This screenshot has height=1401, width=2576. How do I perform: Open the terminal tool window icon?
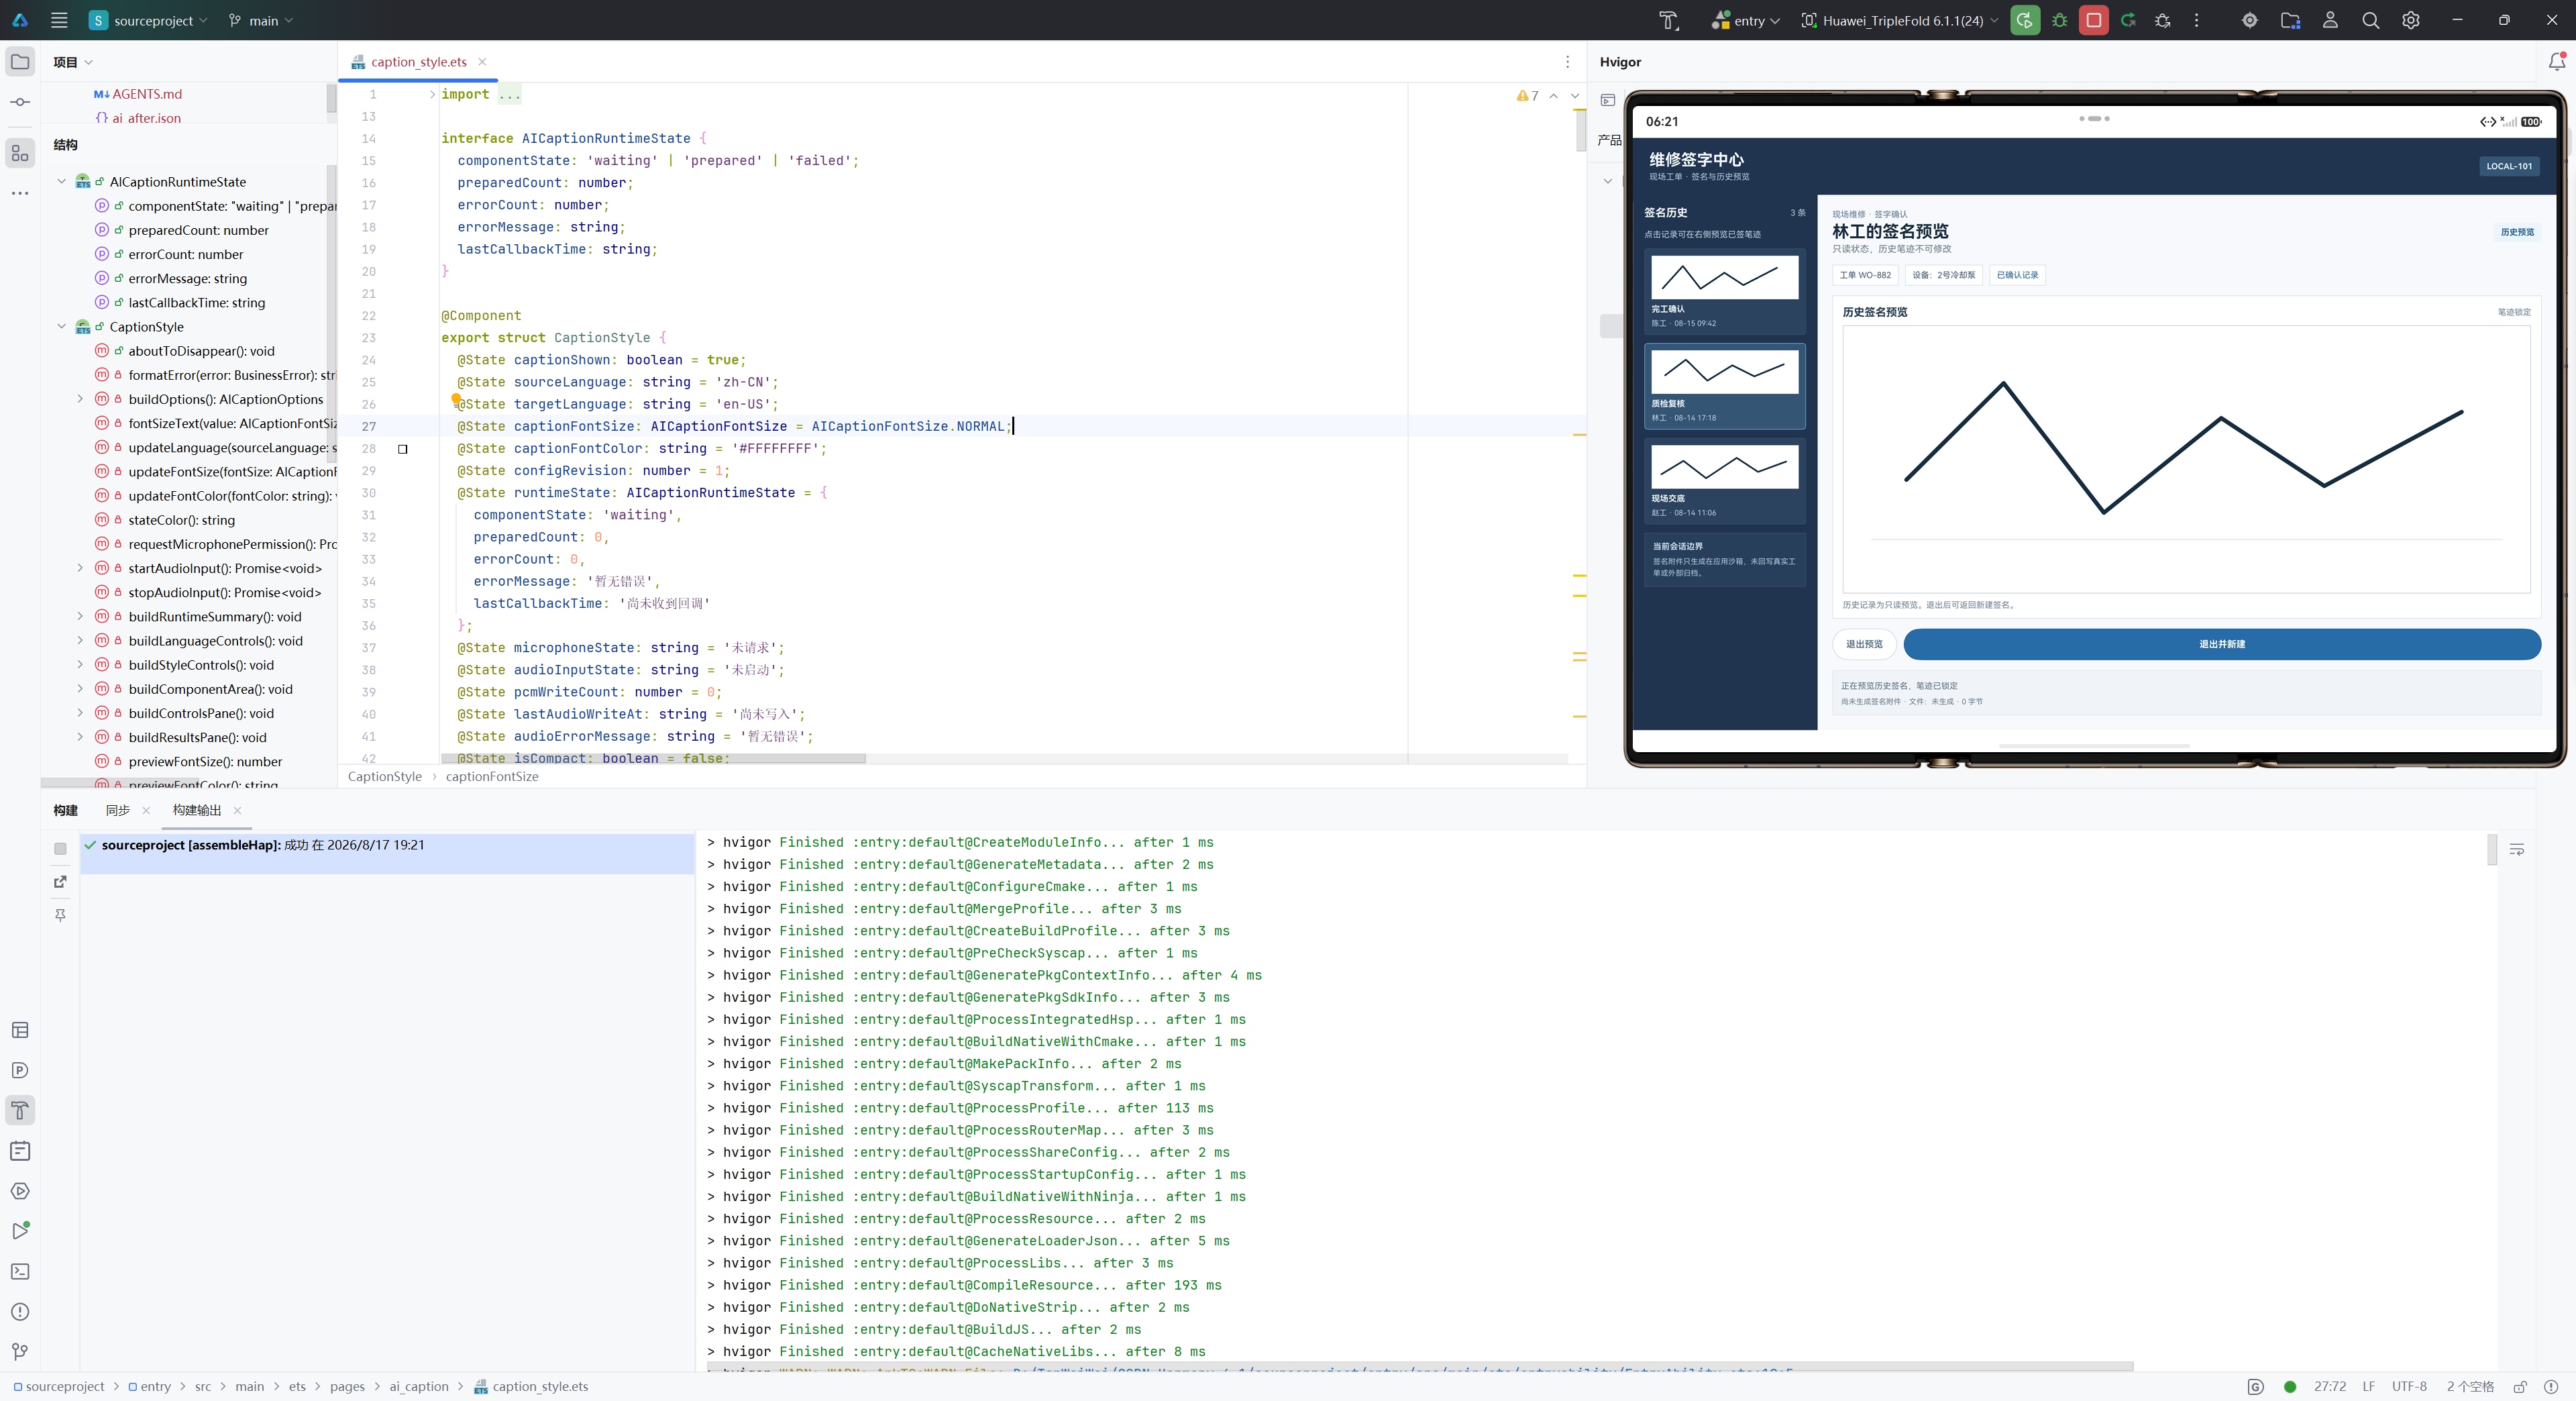(x=20, y=1271)
